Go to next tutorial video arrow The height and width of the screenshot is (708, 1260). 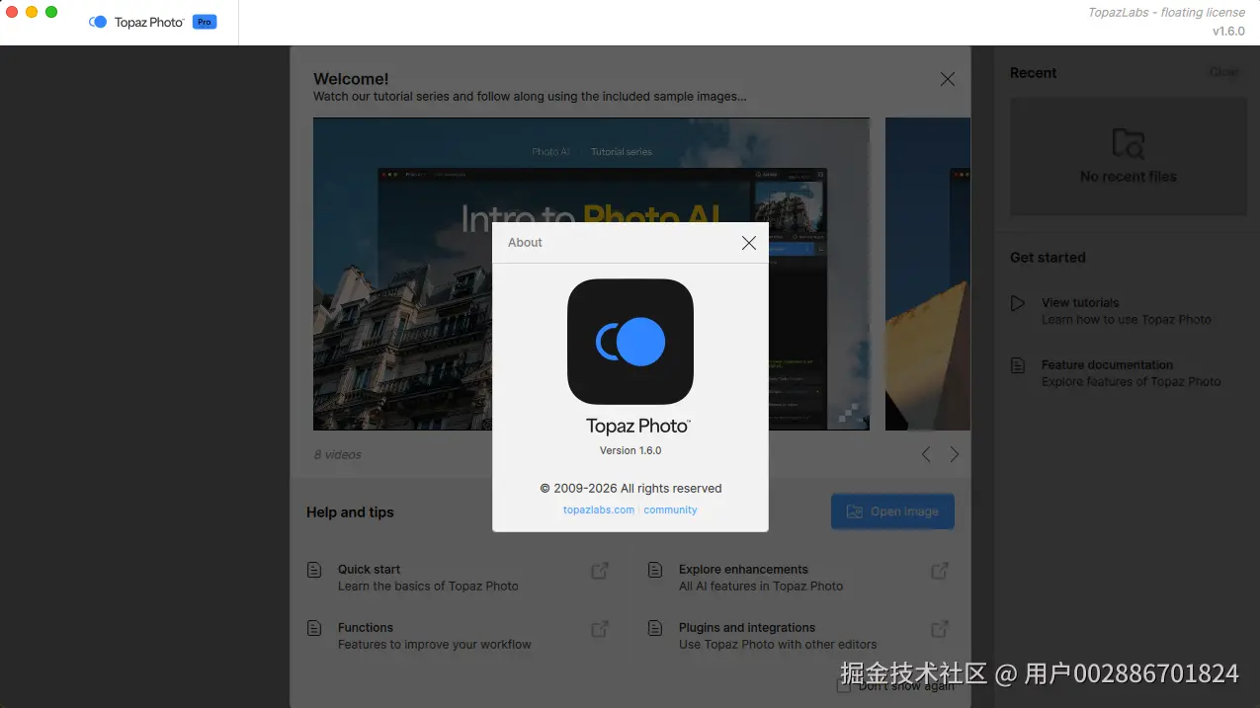954,454
